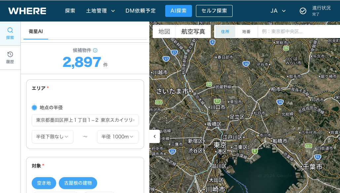Click the 千葉市 map label
This screenshot has width=340, height=193.
coord(313,167)
